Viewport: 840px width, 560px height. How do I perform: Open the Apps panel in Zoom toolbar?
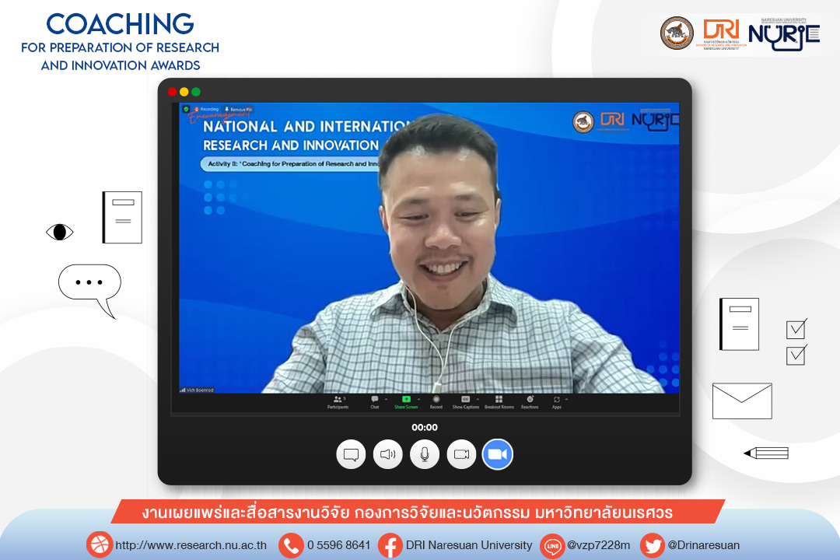[x=557, y=402]
